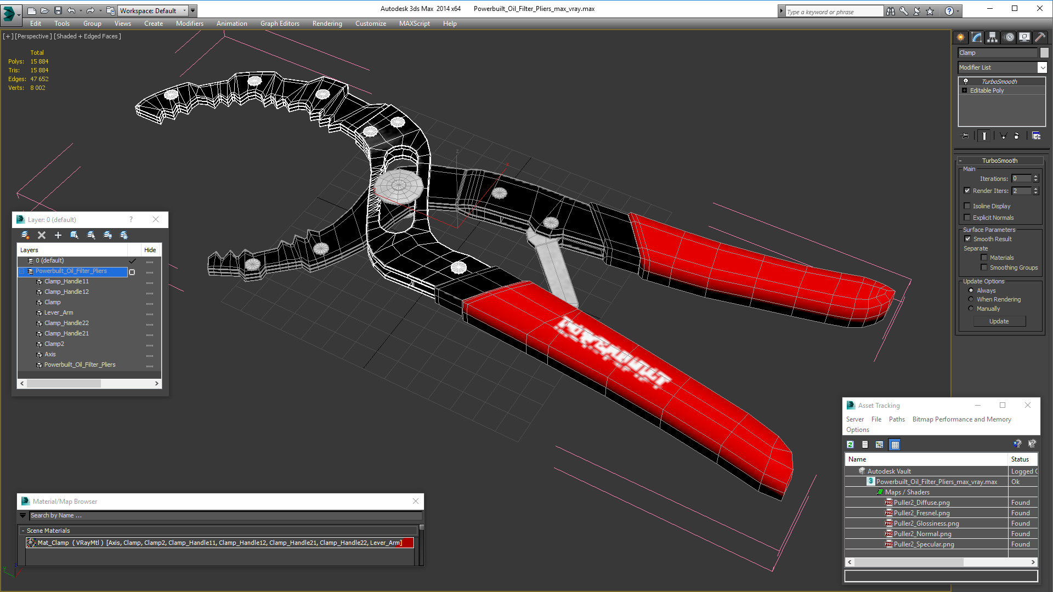Click the Clamp object color swatch
The height and width of the screenshot is (592, 1053).
tap(1044, 53)
